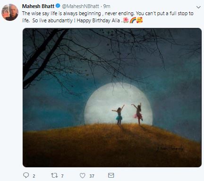This screenshot has width=204, height=181.
Task: Expand the tweet options chevron menu
Action: click(x=198, y=7)
